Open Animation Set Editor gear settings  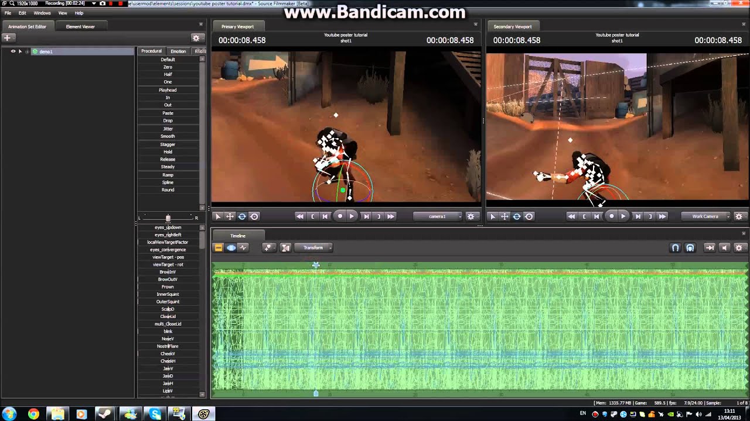point(196,37)
